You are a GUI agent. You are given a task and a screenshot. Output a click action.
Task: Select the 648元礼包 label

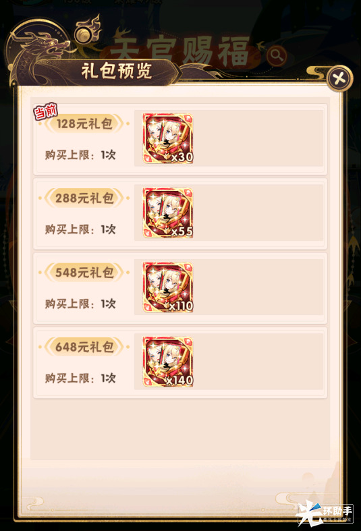(x=84, y=347)
